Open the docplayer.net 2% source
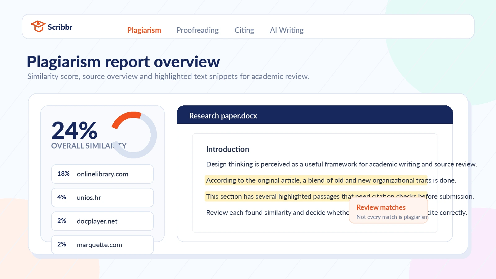 tap(102, 221)
